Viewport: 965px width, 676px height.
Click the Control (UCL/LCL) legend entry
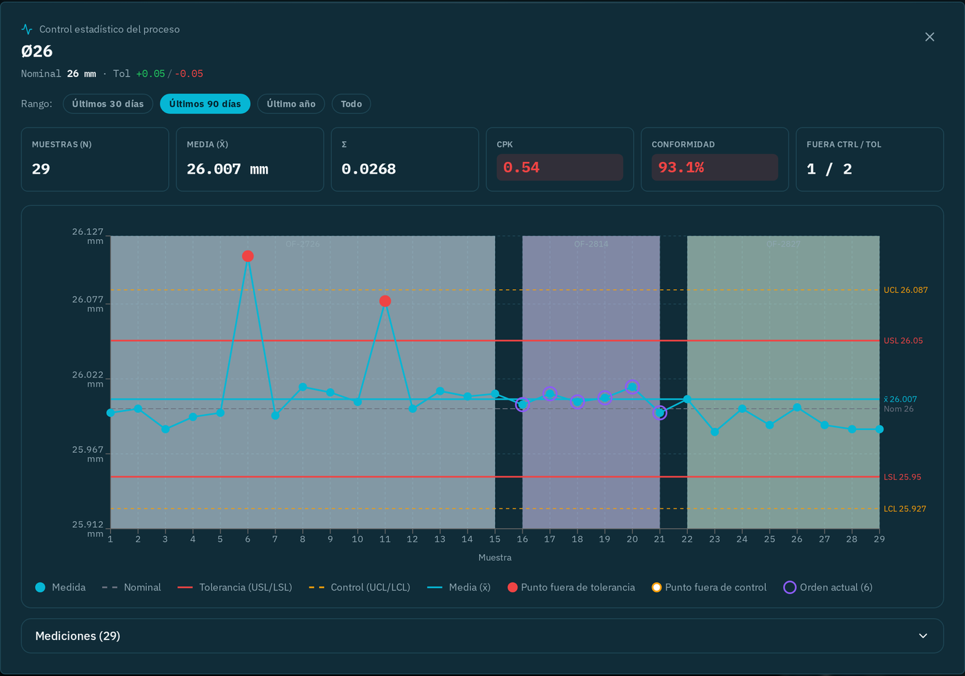tap(360, 587)
